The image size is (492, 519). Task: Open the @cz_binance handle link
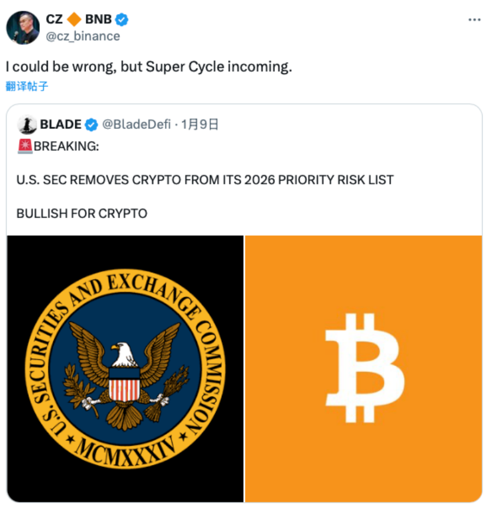pos(83,36)
